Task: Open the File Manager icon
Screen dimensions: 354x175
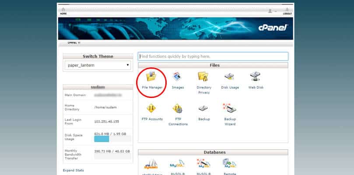Action: click(152, 76)
